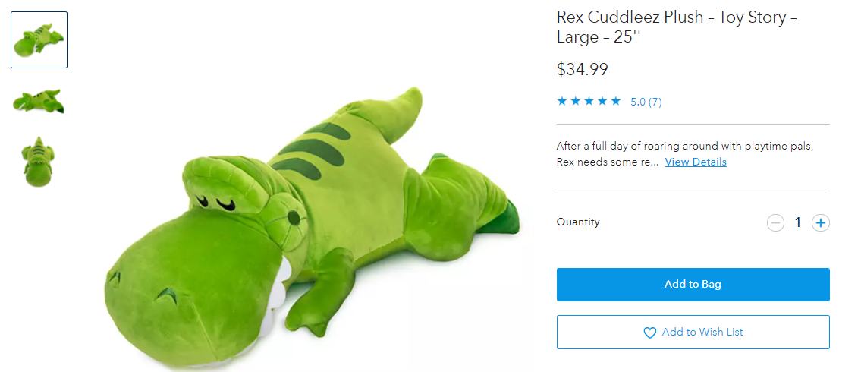Click the Add to Bag label text

(x=693, y=285)
